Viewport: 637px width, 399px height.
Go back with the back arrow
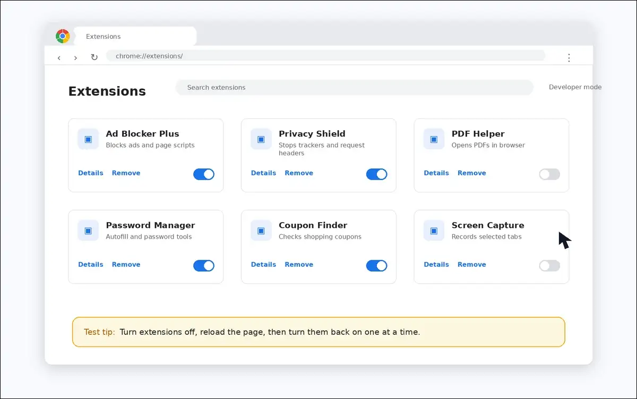coord(59,57)
